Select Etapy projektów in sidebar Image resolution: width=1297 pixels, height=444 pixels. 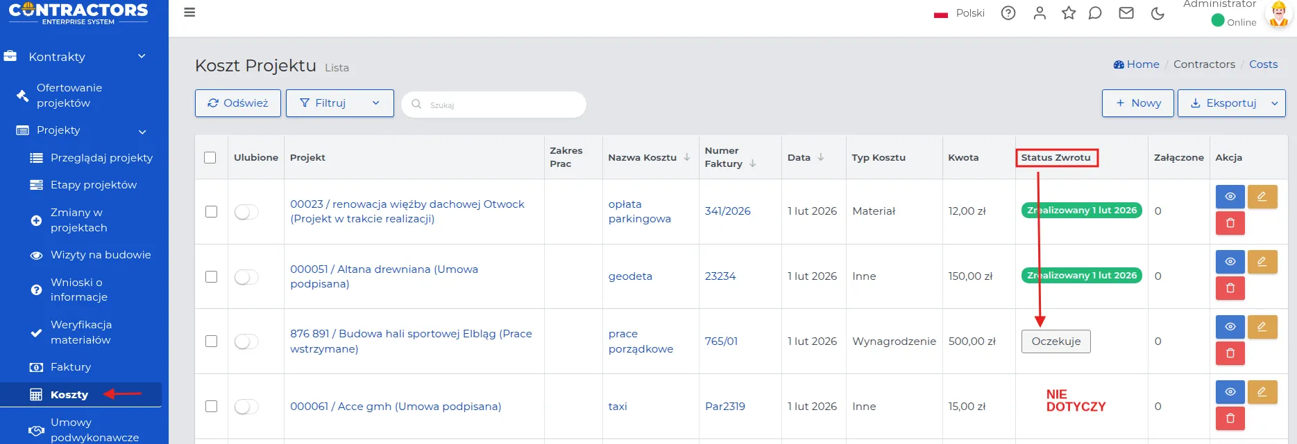[93, 185]
